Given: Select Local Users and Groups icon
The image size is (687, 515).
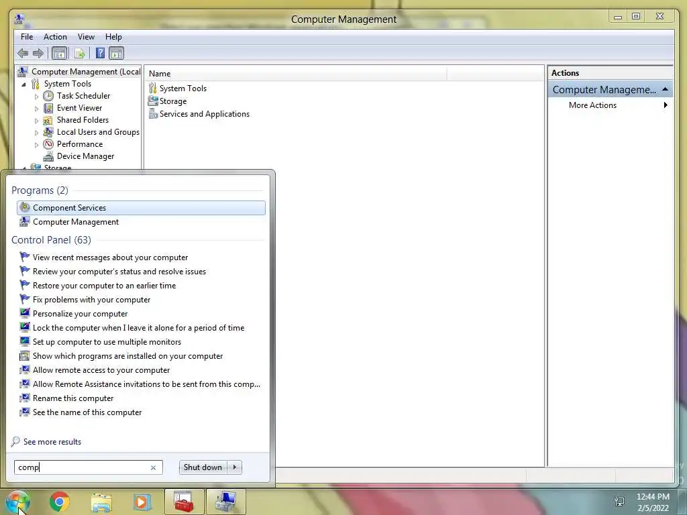Looking at the screenshot, I should point(48,132).
